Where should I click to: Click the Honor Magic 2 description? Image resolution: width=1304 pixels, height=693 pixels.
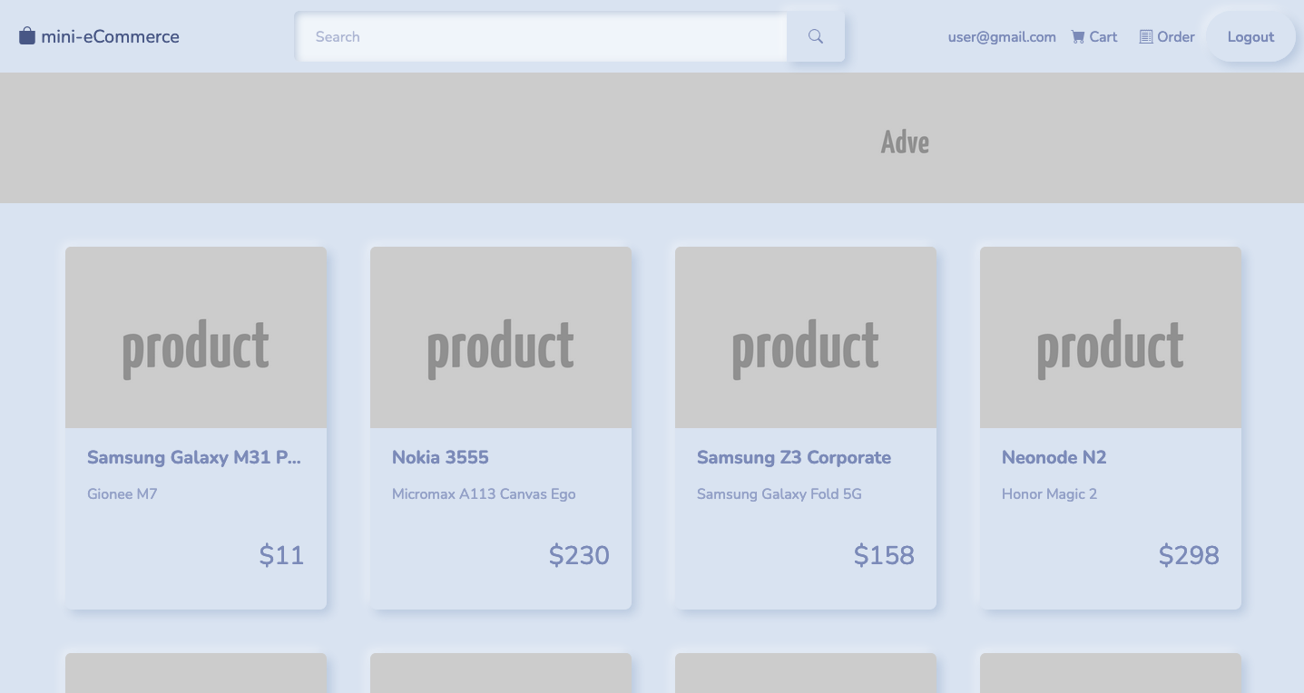coord(1049,493)
